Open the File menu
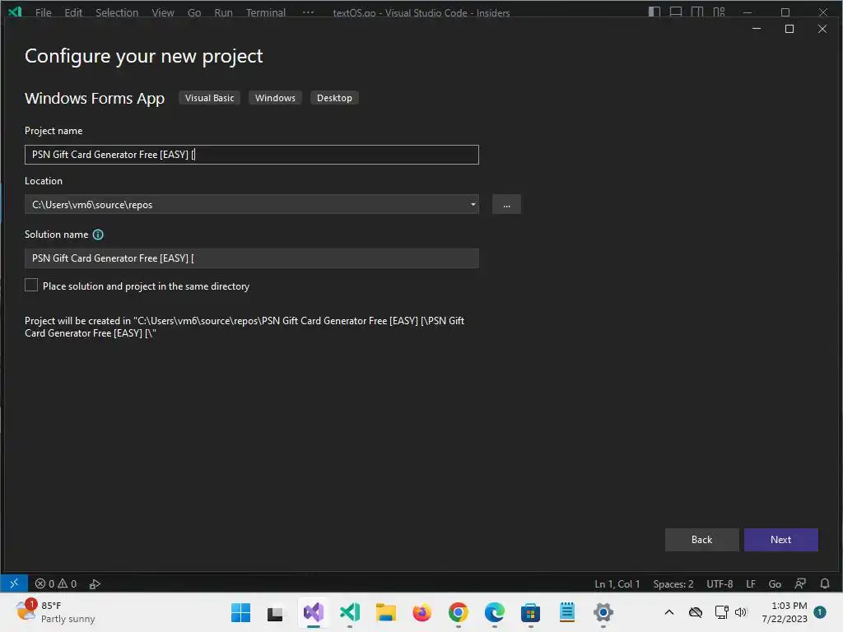 [44, 12]
